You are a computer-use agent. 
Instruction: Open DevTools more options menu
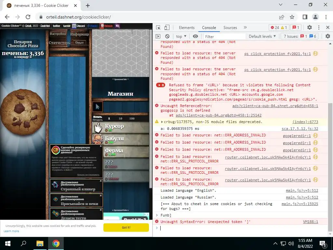[319, 27]
